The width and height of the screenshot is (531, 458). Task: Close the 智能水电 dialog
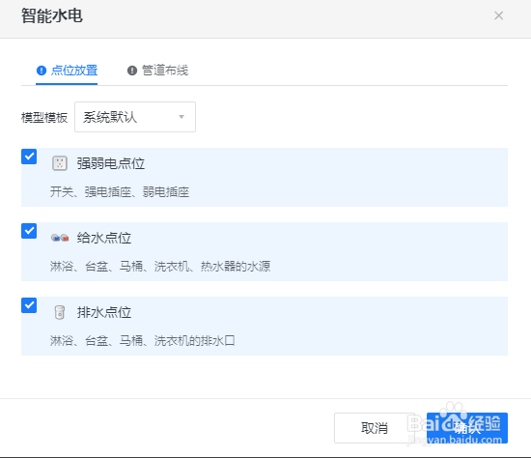pyautogui.click(x=498, y=15)
